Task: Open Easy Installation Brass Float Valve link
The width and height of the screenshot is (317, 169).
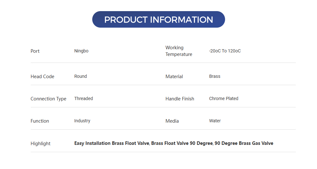Action: coord(112,143)
